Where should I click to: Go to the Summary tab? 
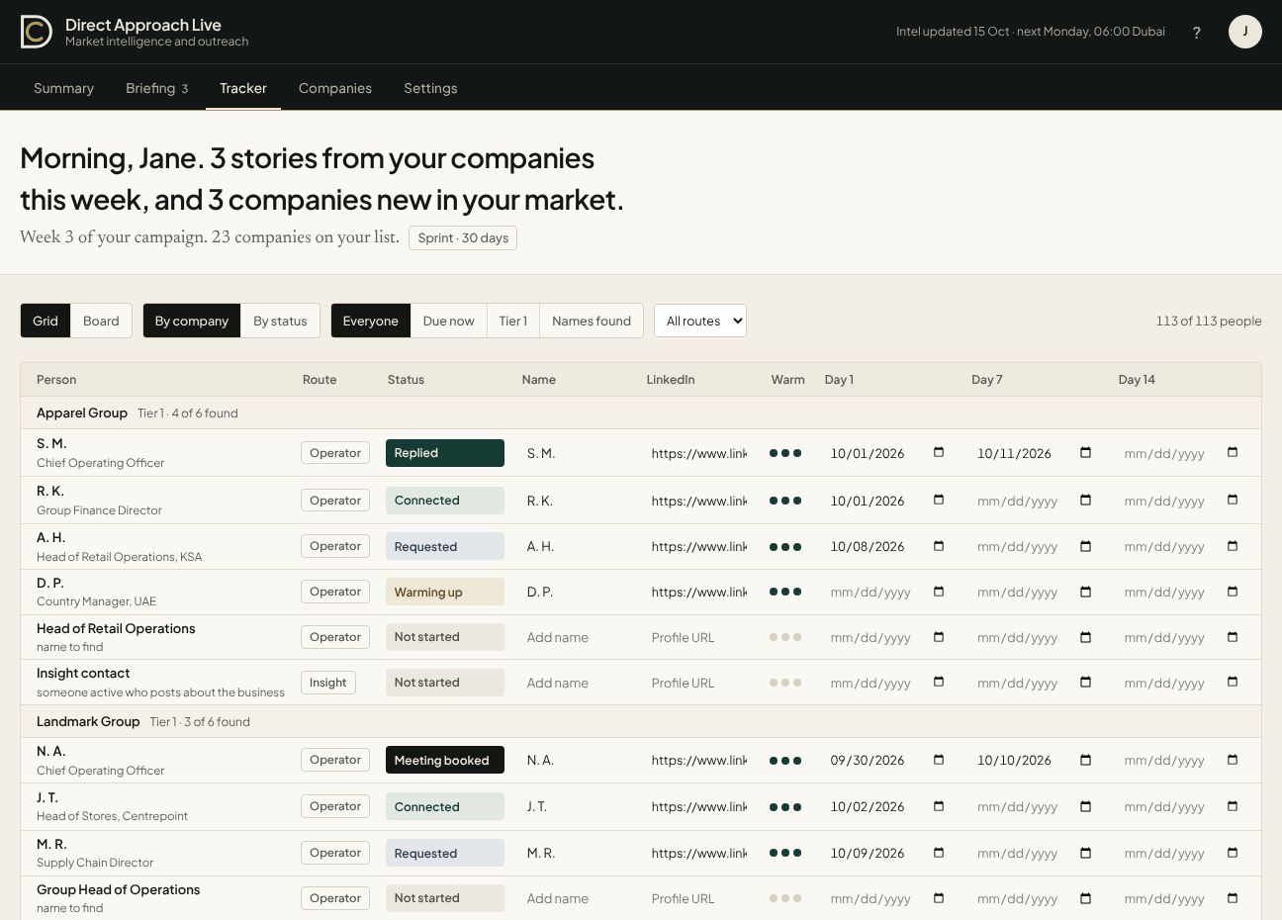click(63, 88)
